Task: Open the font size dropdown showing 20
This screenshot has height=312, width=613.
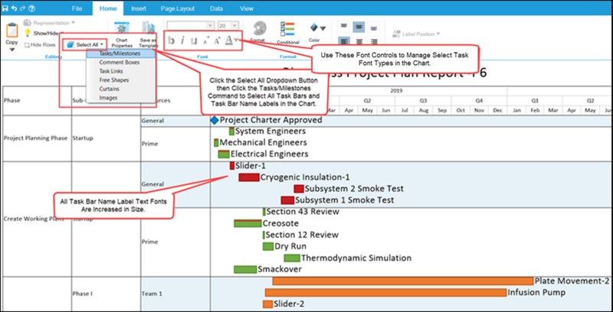Action: [228, 25]
